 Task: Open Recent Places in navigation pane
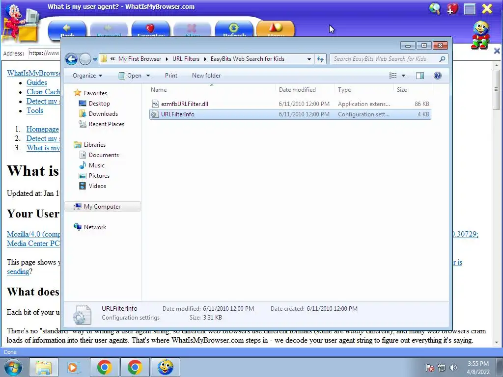tap(106, 124)
